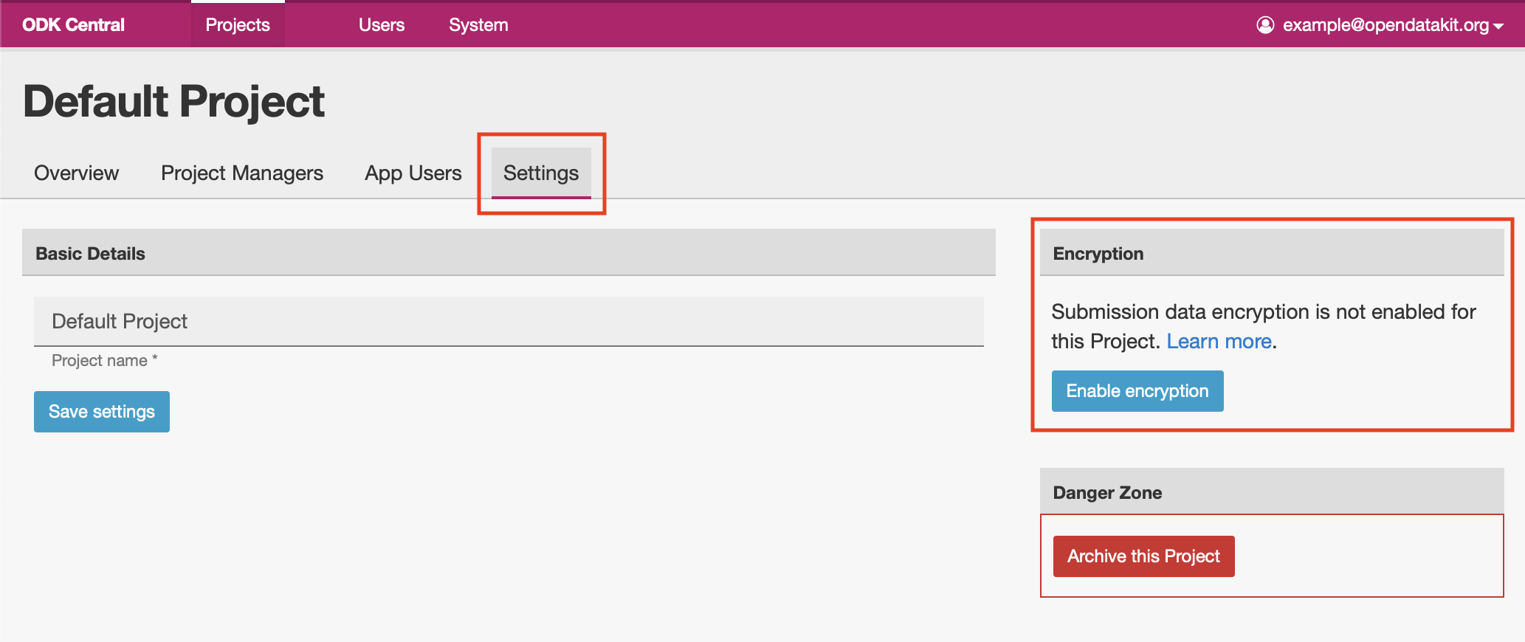Click the Enable encryption button
Screen dimensions: 1525x642
click(1137, 390)
